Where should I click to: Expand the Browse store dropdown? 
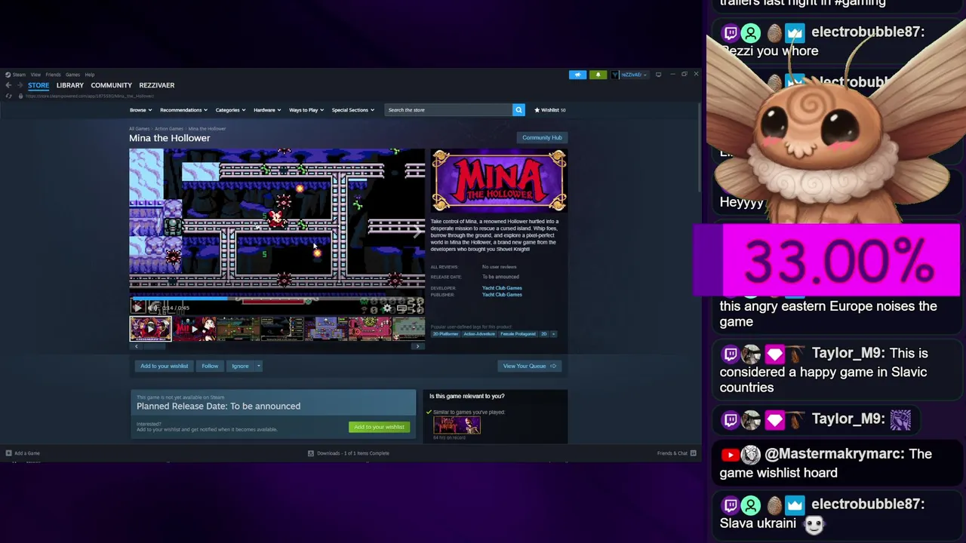[x=140, y=110]
